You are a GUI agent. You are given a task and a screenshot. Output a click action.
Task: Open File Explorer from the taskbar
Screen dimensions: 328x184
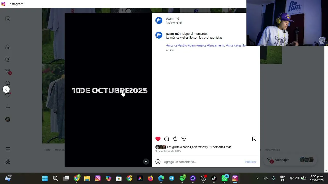(87, 178)
